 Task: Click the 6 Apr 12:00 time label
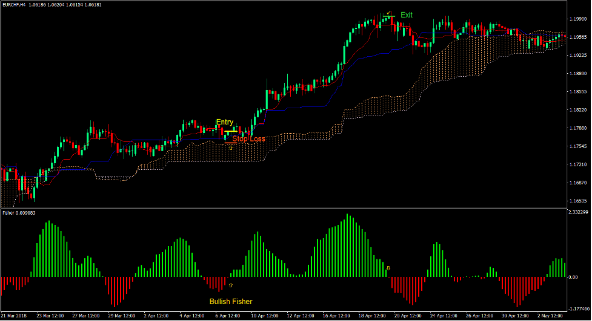click(228, 316)
